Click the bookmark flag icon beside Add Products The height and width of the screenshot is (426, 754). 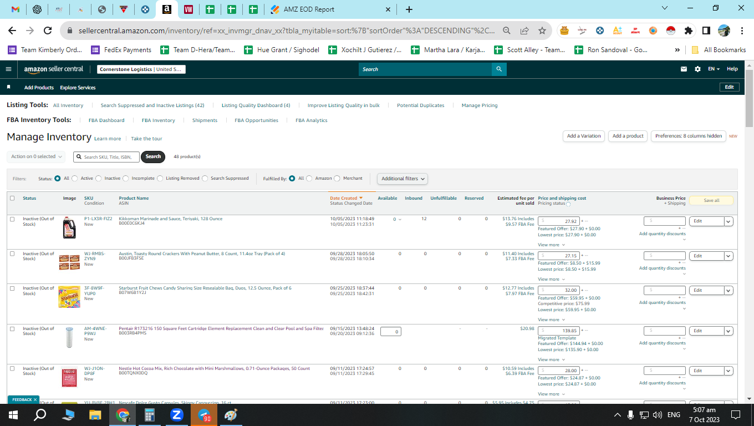[8, 87]
